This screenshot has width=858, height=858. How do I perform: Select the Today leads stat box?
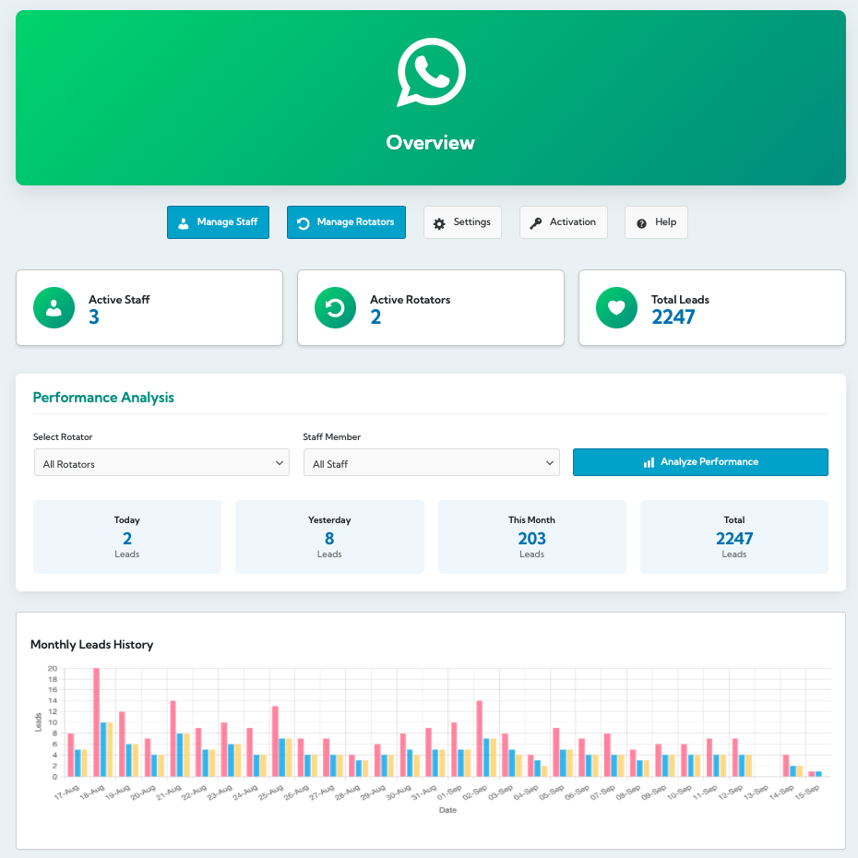pos(127,537)
